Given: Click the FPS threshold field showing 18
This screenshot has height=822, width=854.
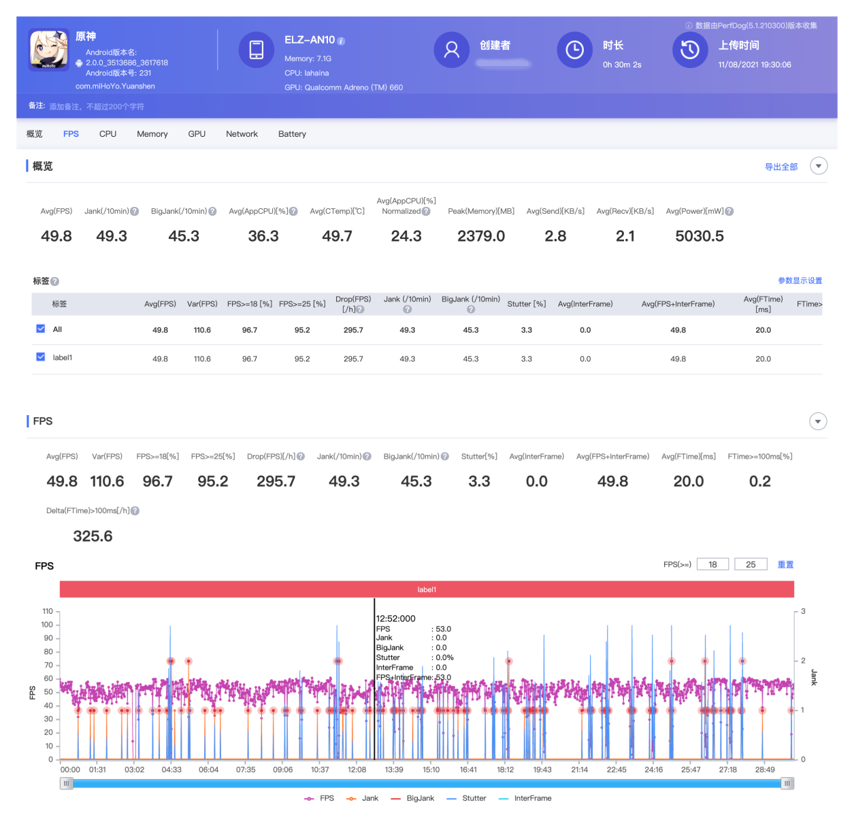Looking at the screenshot, I should pos(712,564).
